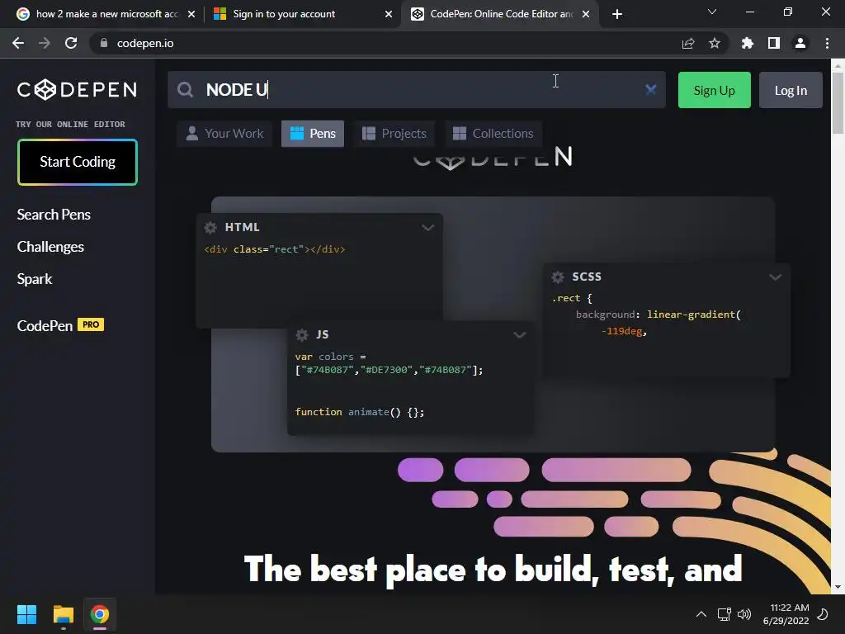Close the Sign in to your account tab
Viewport: 845px width, 634px height.
click(389, 14)
